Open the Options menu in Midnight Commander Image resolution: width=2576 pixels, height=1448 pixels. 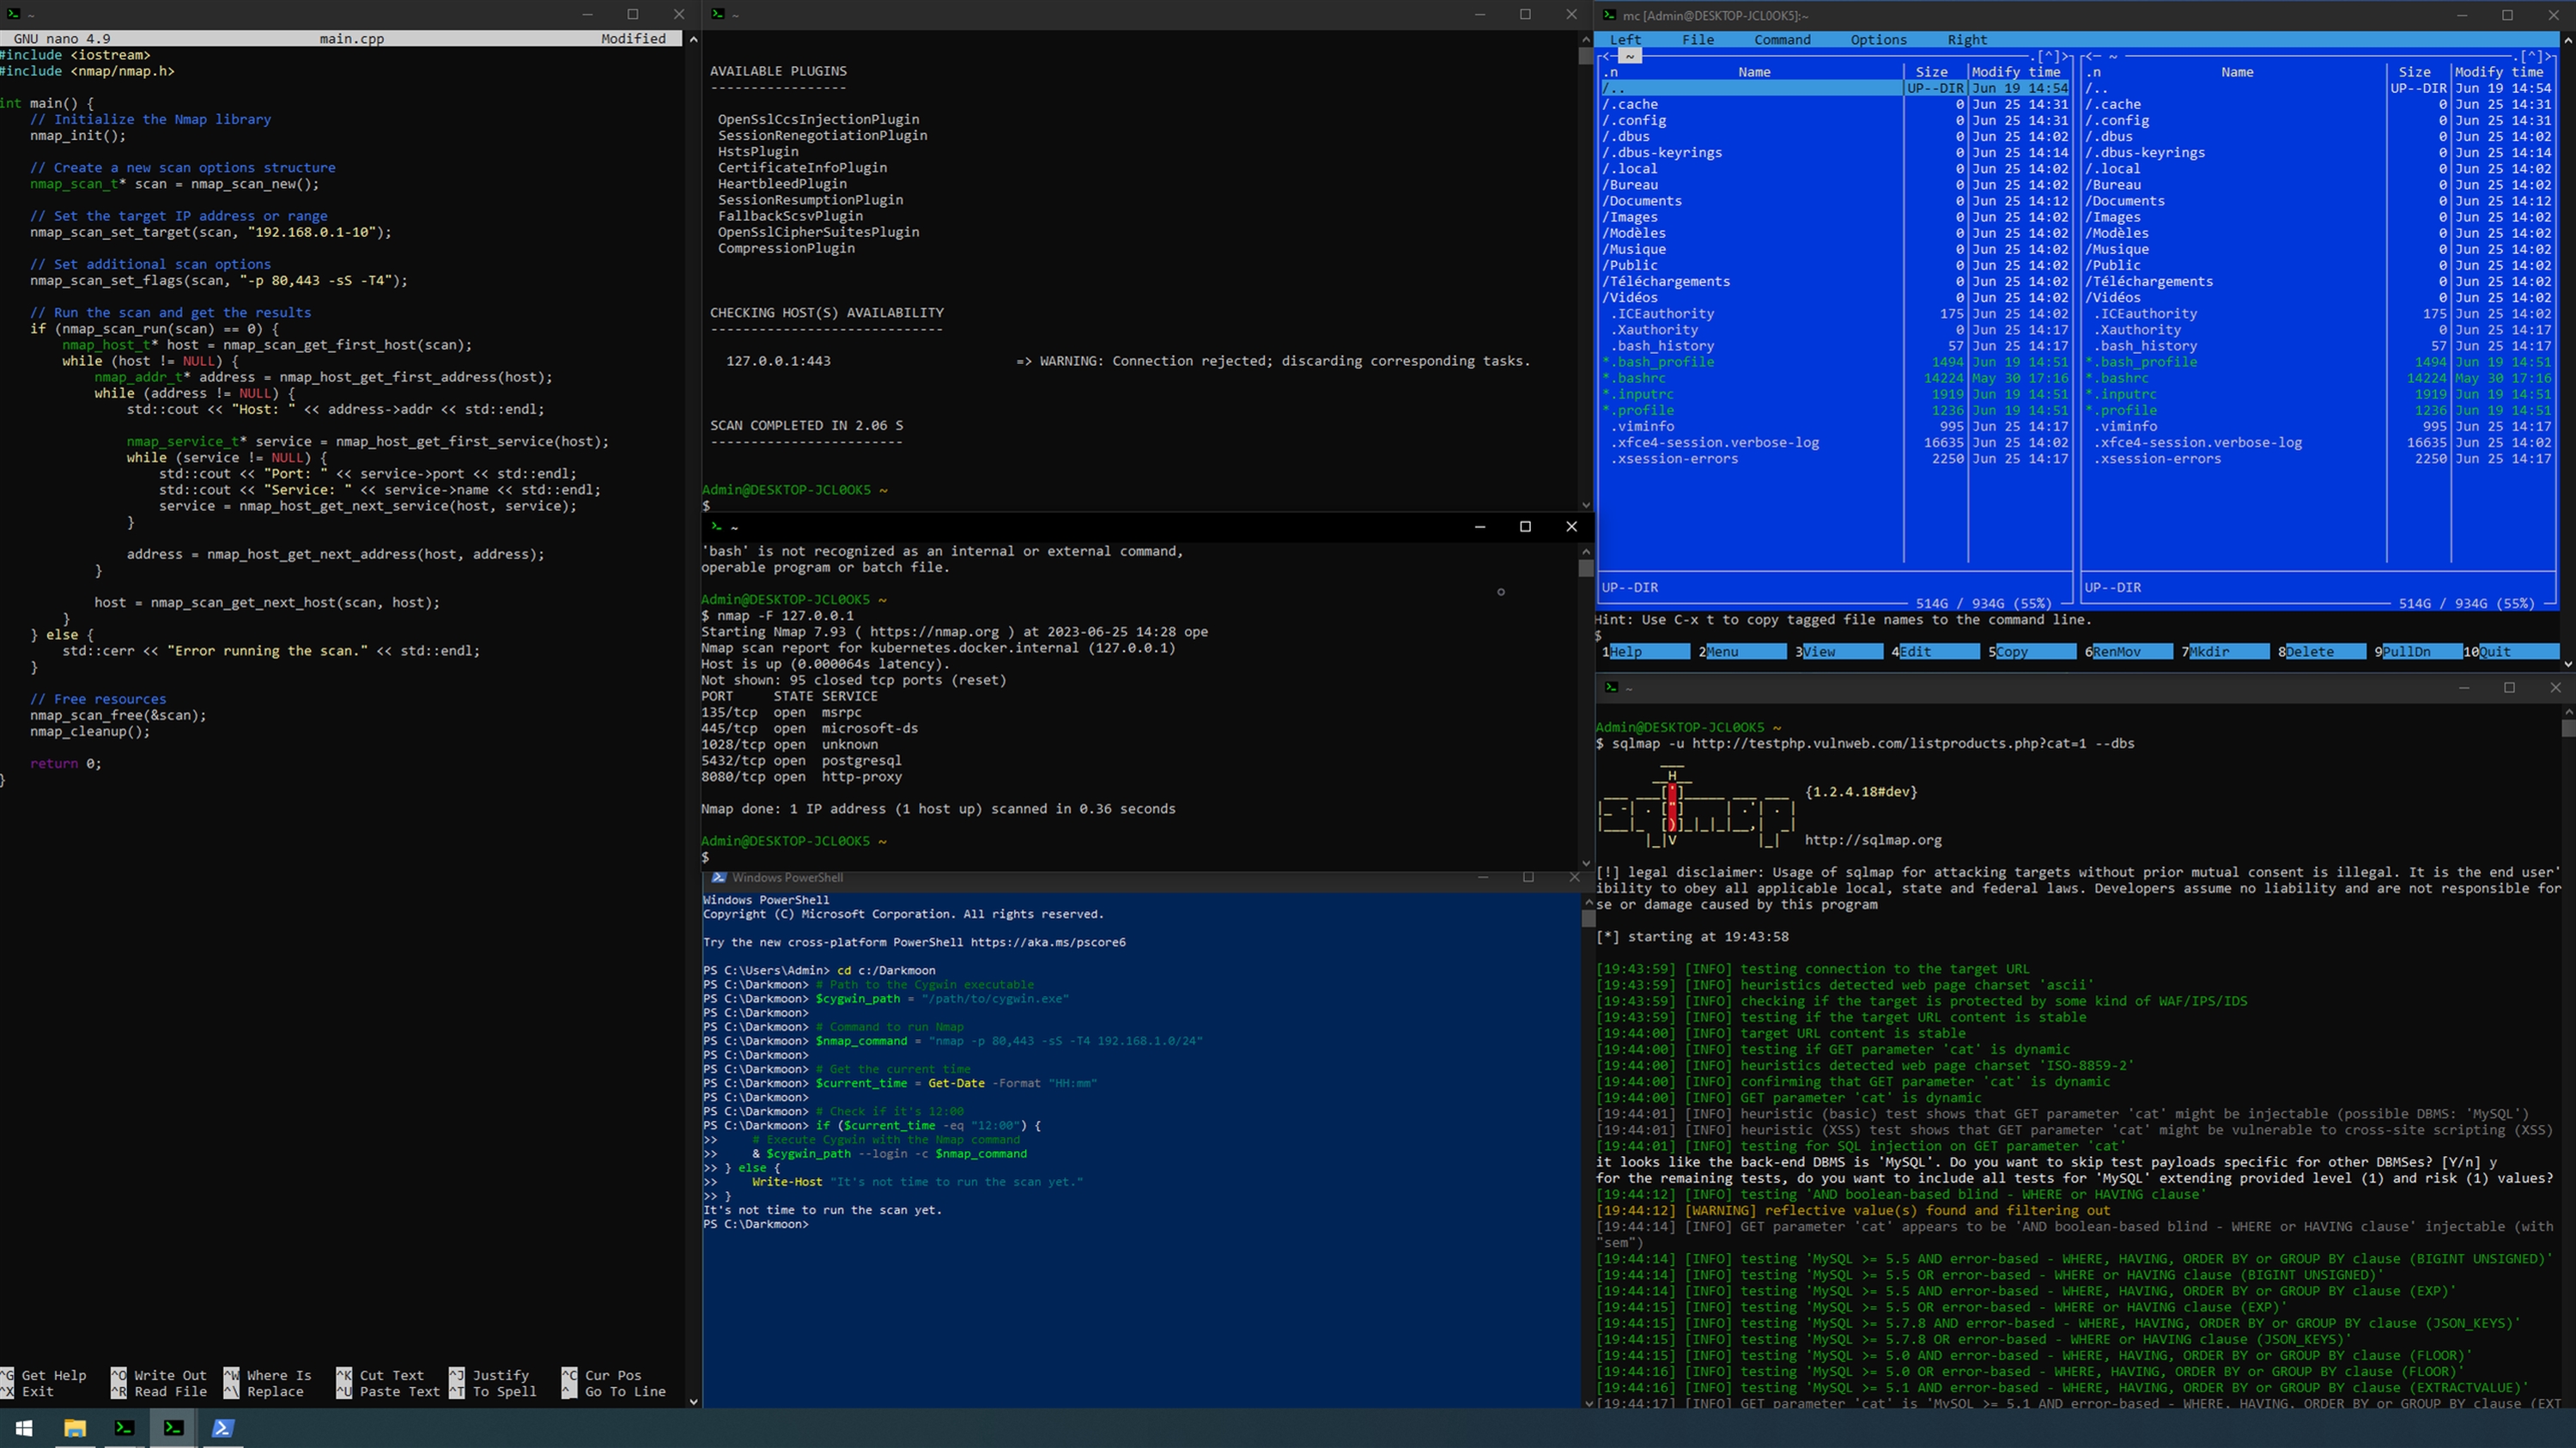(x=1877, y=40)
